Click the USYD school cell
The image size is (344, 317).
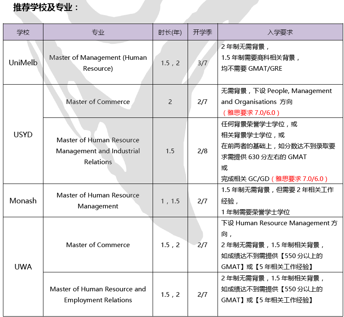tap(23, 134)
